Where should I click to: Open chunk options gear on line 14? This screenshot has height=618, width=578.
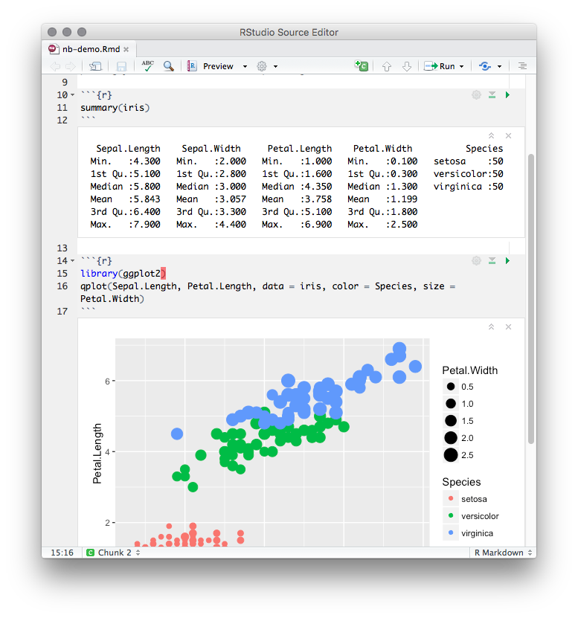pos(476,260)
